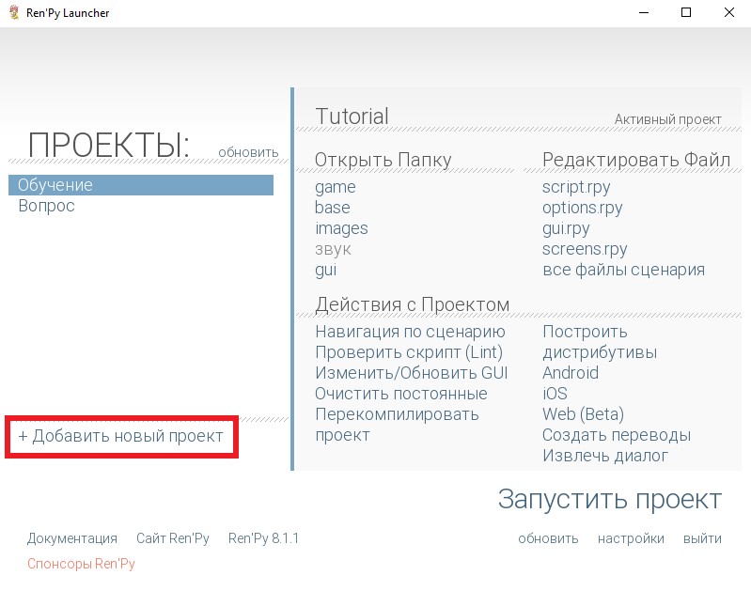Click the Ren'Py Launcher title bar icon
Image resolution: width=751 pixels, height=591 pixels.
(x=13, y=13)
